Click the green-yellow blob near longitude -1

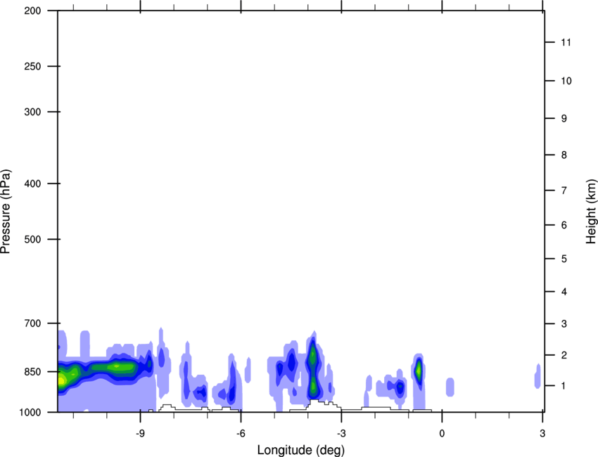[x=419, y=370]
